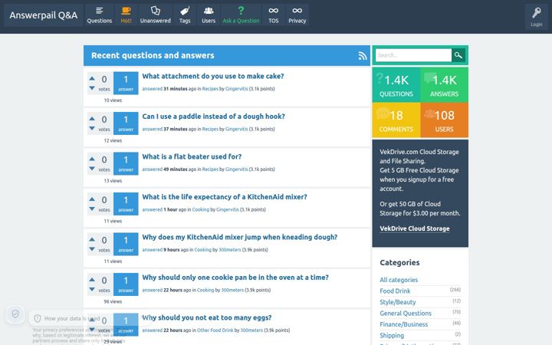Image resolution: width=552 pixels, height=345 pixels.
Task: Downvote the cookie pan oven question
Action: click(x=92, y=289)
